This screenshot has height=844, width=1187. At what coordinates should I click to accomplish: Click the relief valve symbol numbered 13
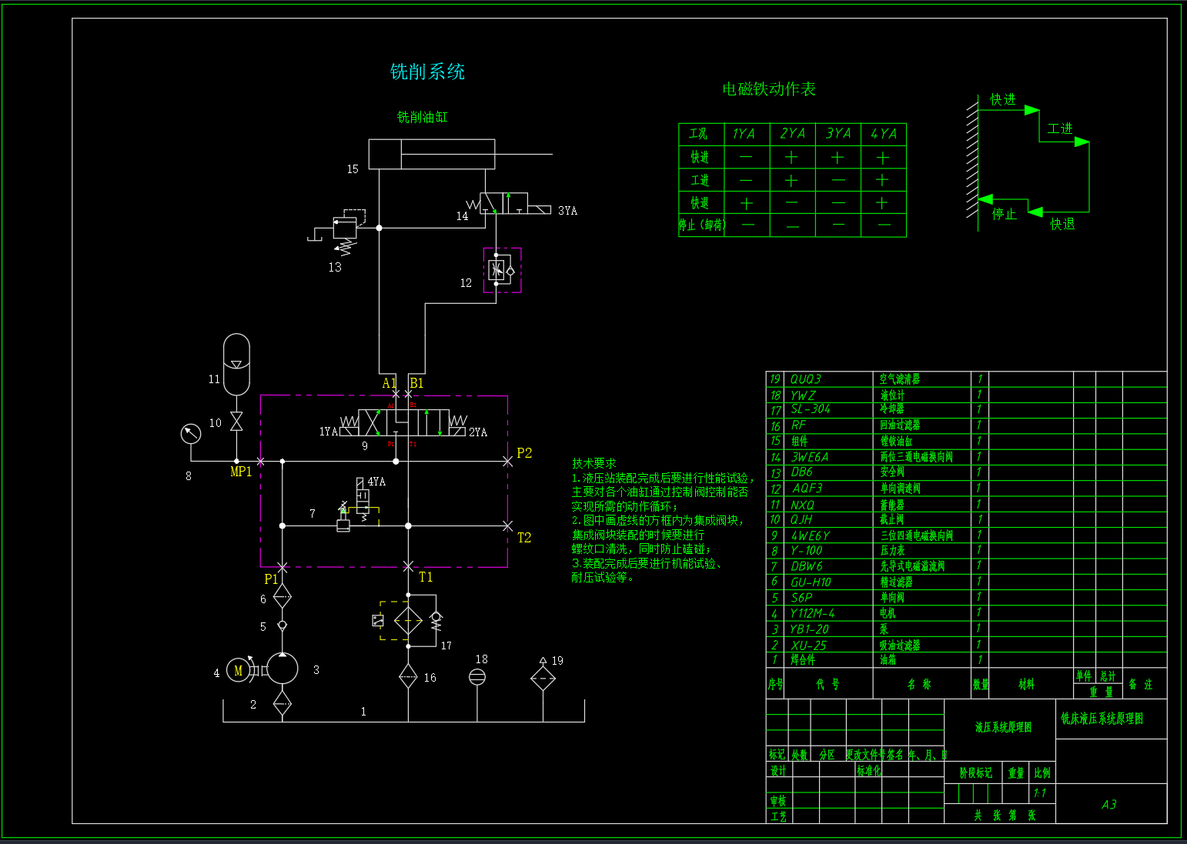point(344,228)
